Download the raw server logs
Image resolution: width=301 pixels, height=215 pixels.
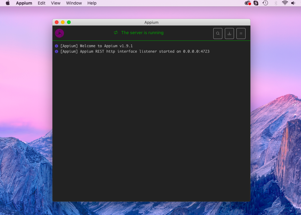(229, 33)
